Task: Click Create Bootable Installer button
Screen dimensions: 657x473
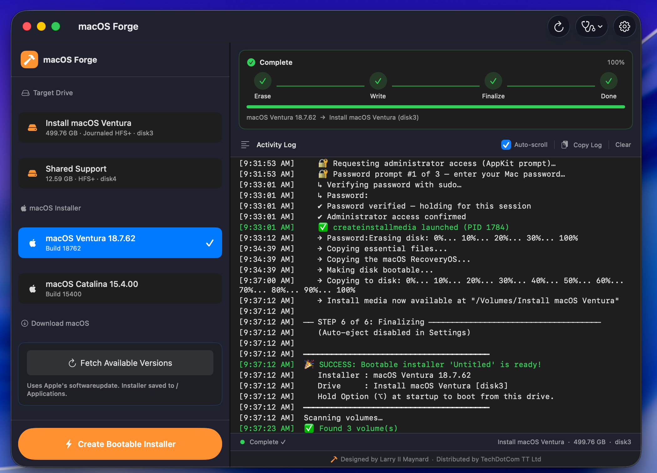Action: (x=120, y=444)
